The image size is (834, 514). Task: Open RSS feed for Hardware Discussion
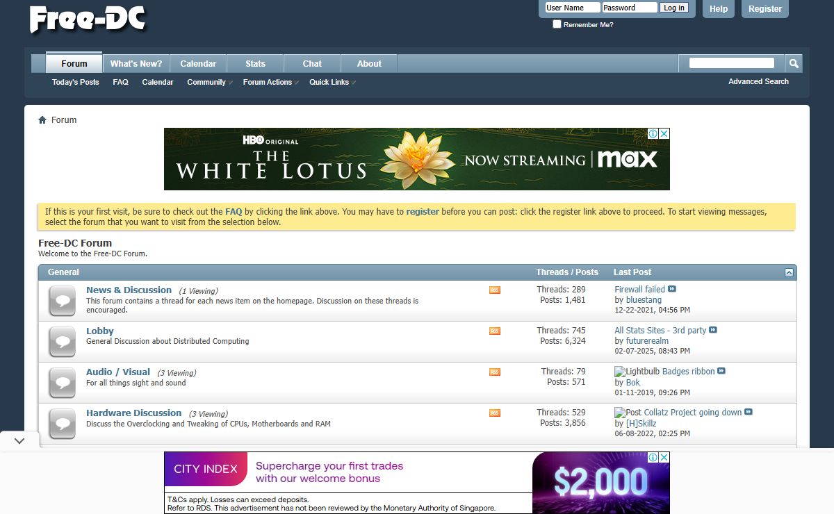[x=495, y=413]
